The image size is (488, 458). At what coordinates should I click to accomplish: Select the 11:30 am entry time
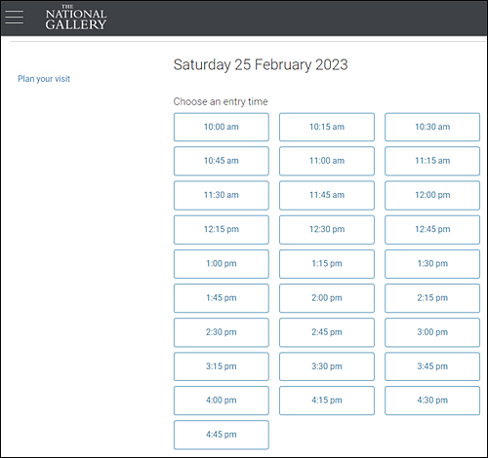click(222, 195)
